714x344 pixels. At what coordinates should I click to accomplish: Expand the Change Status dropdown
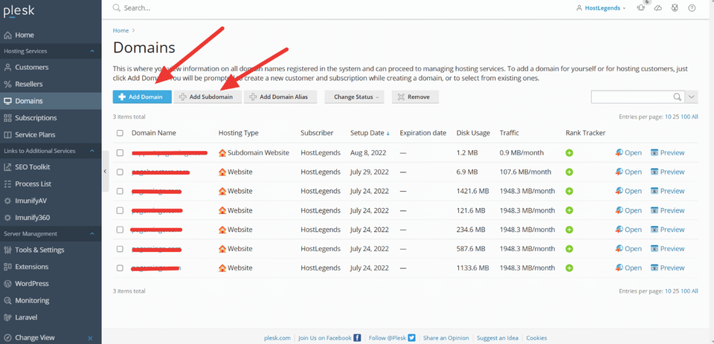click(354, 97)
